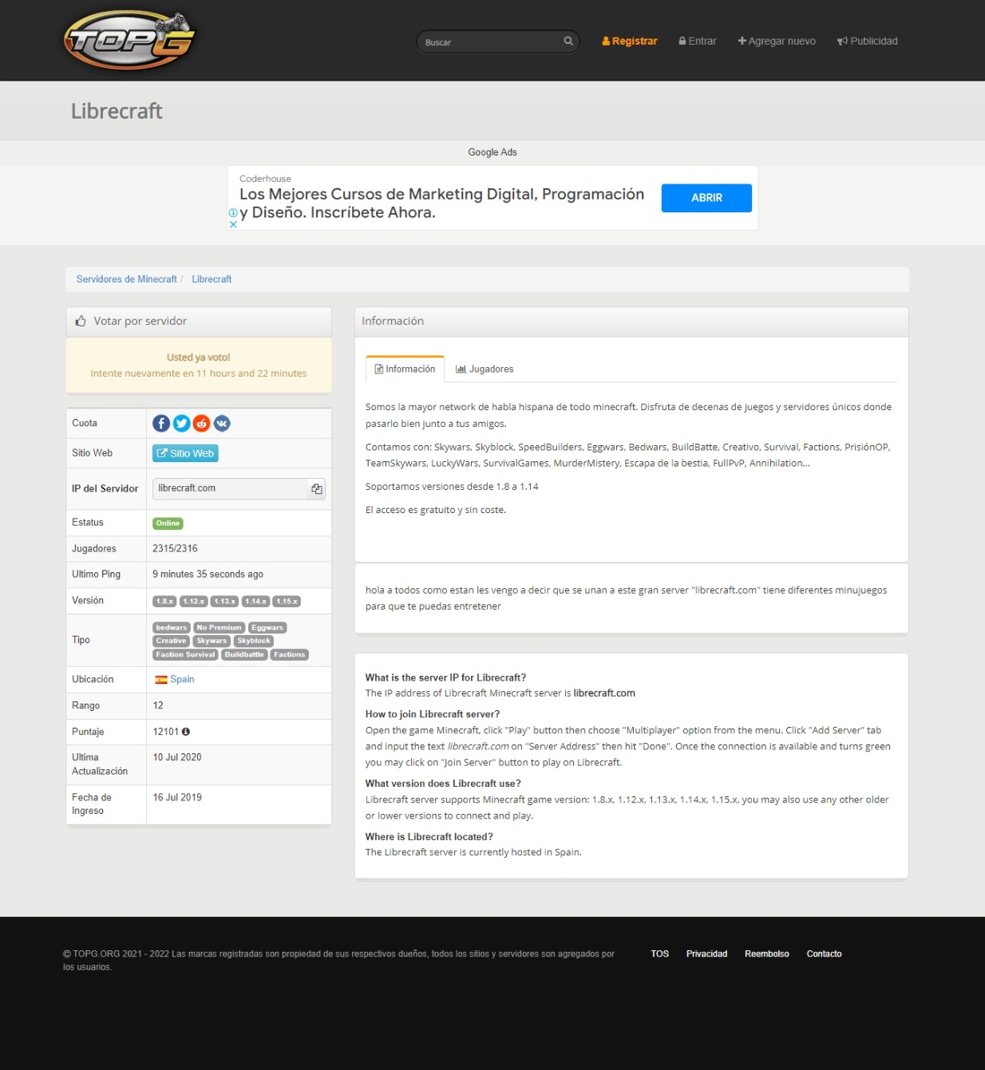Copy the server IP address
Image resolution: width=985 pixels, height=1070 pixels.
pos(317,489)
